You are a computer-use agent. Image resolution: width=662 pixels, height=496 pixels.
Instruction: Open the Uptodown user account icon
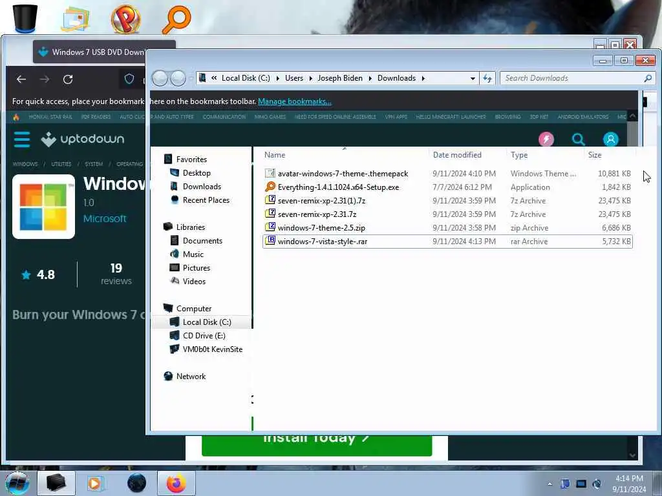click(x=610, y=139)
